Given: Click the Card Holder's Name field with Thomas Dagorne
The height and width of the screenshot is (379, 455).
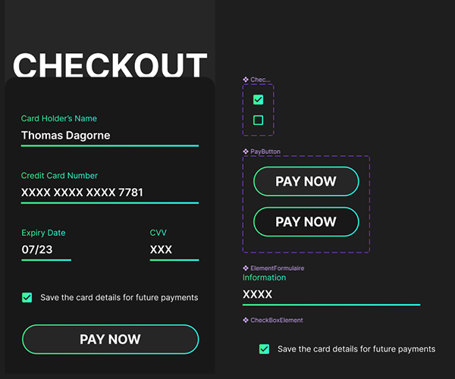Looking at the screenshot, I should click(x=109, y=136).
